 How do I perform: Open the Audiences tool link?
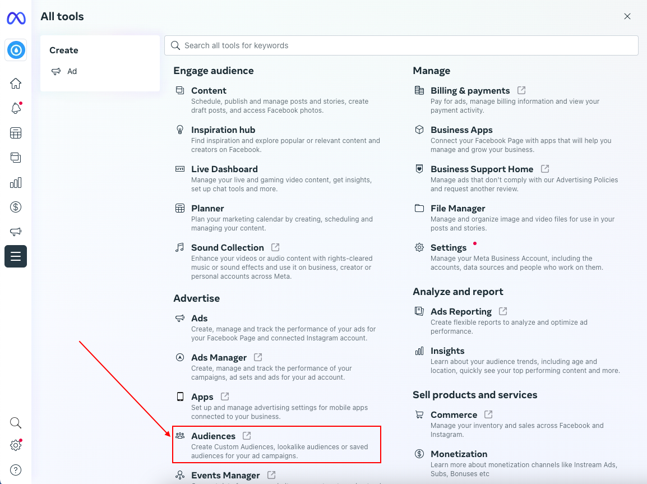click(x=213, y=436)
